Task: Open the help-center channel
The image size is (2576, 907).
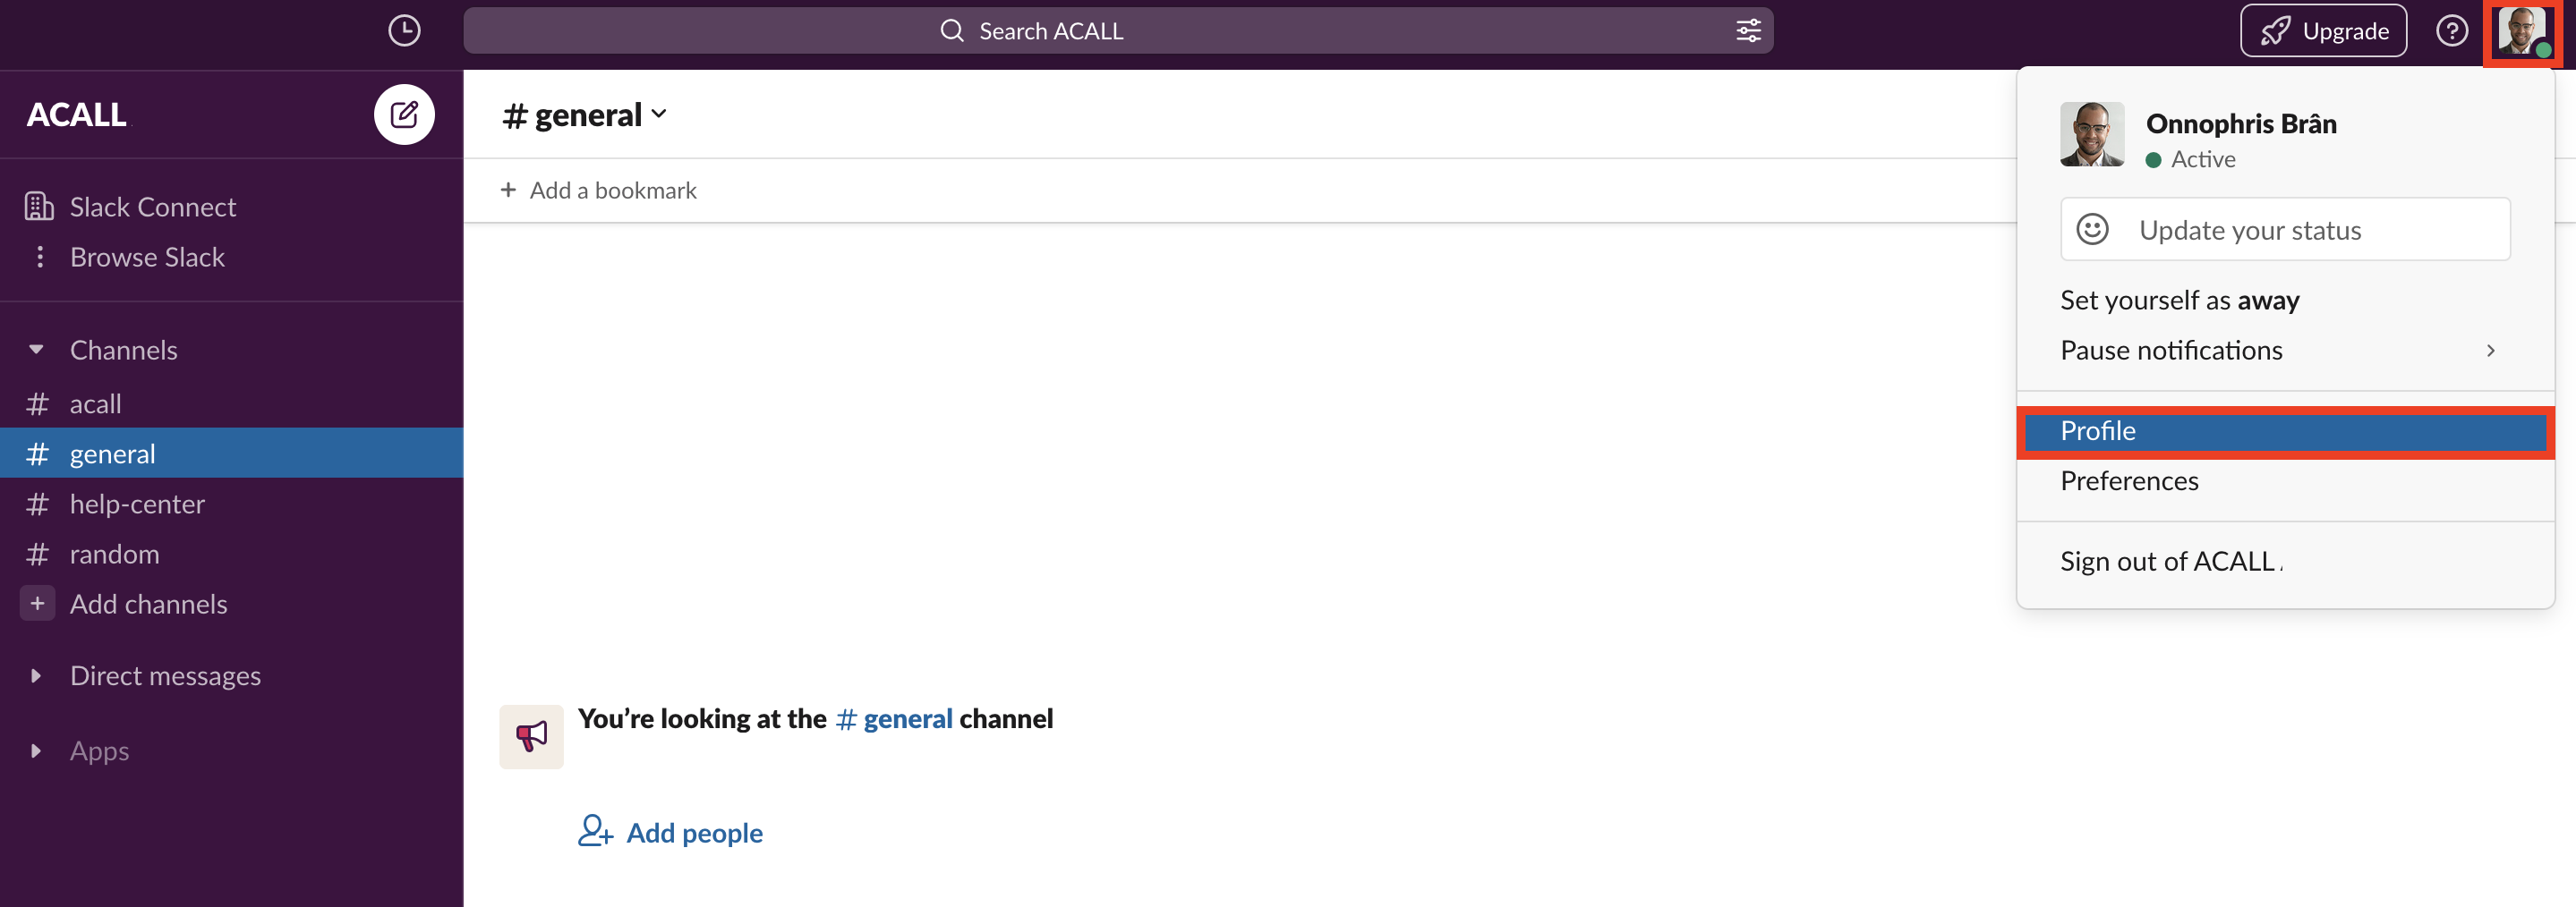Action: click(231, 504)
